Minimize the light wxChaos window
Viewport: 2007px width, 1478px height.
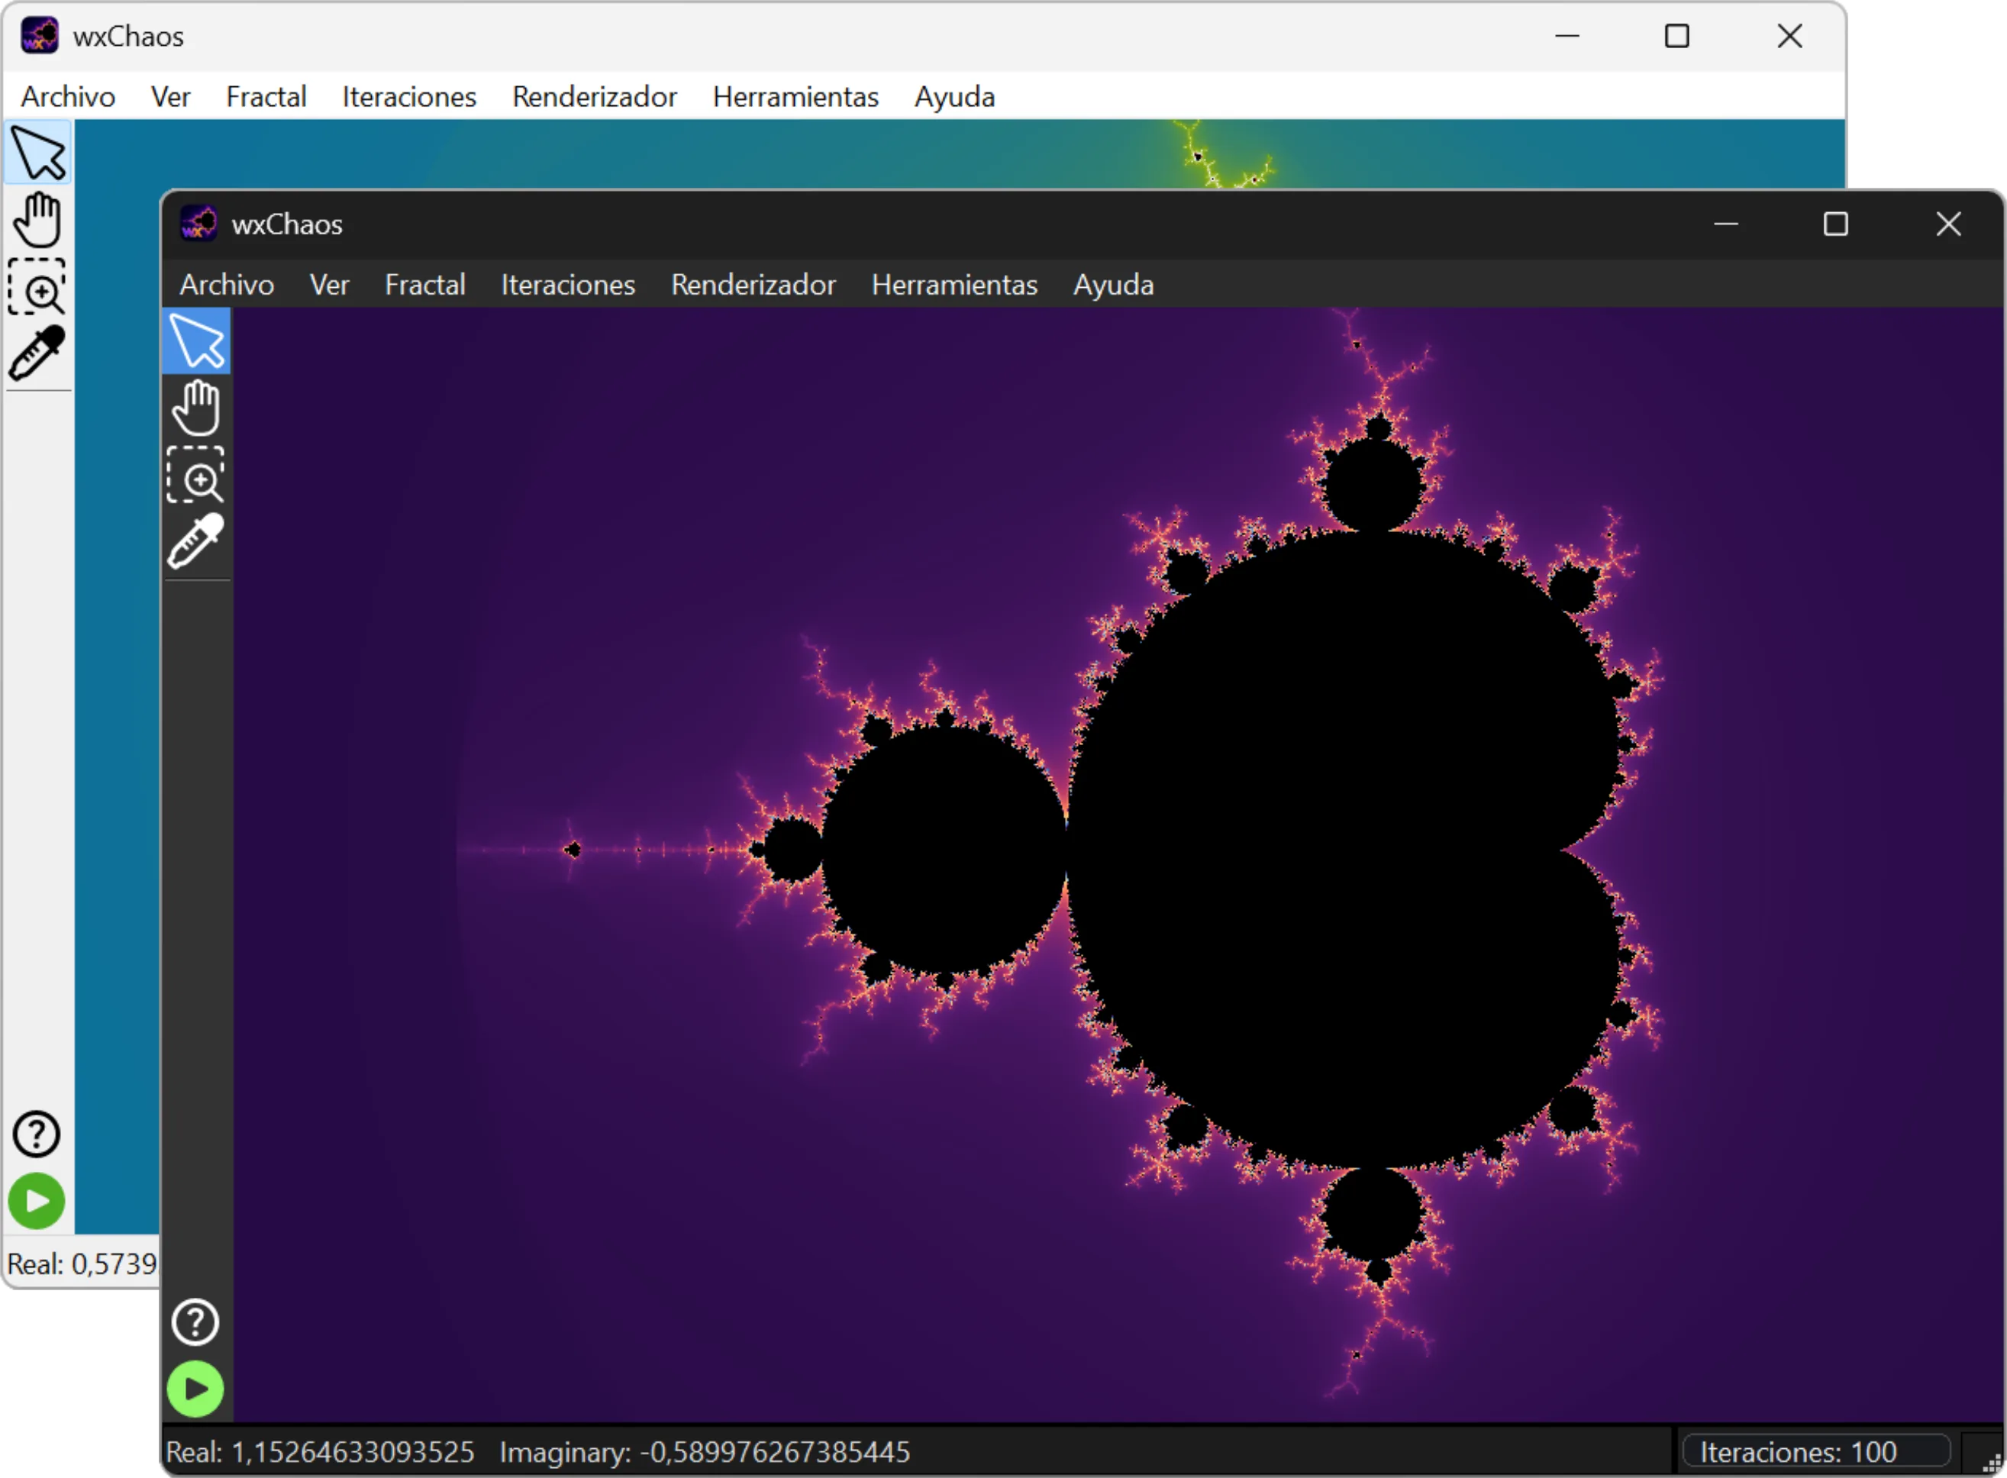(x=1567, y=36)
